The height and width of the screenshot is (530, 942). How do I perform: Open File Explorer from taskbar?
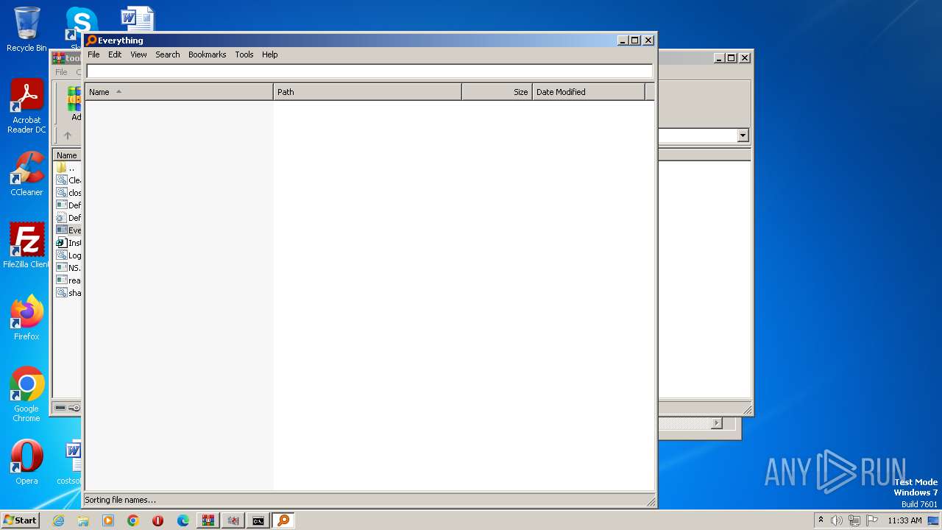pyautogui.click(x=83, y=520)
